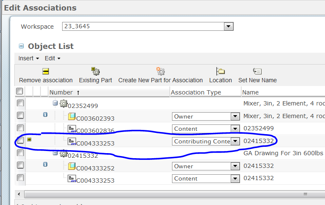
Task: Collapse the 02415332 tree node
Action: click(55, 153)
